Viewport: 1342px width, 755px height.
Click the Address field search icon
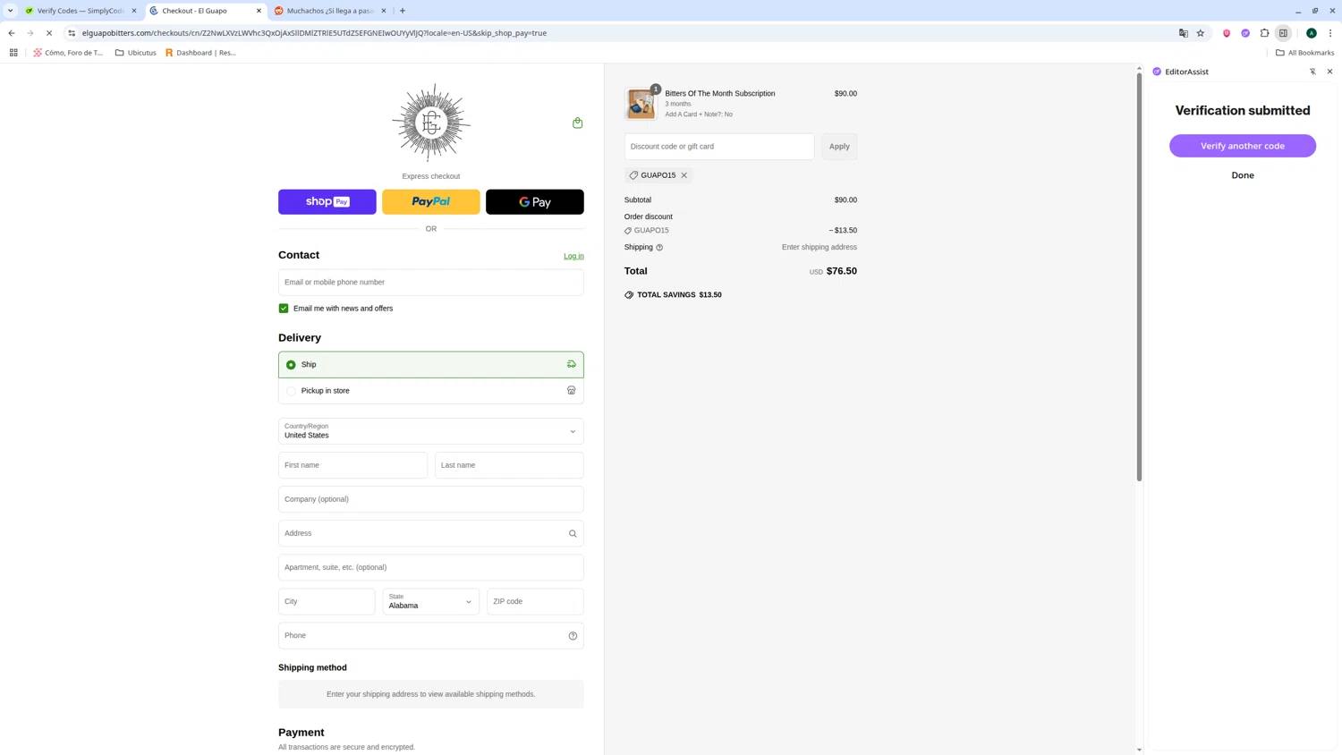tap(573, 533)
